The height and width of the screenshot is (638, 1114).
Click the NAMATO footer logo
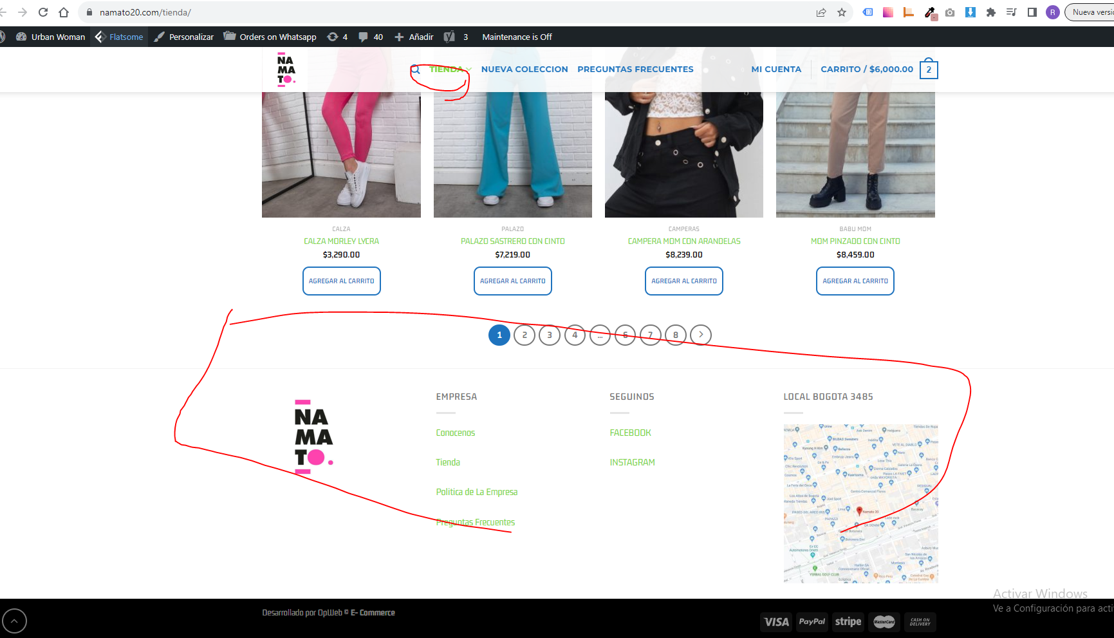coord(313,437)
